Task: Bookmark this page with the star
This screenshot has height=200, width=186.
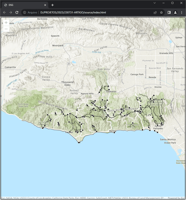Action: (161, 13)
